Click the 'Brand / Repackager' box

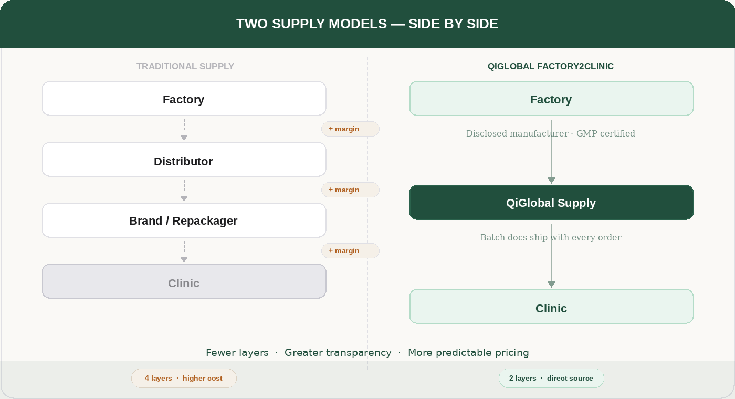pos(184,220)
